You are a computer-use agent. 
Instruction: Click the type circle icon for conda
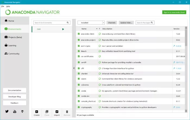[x=100, y=91]
